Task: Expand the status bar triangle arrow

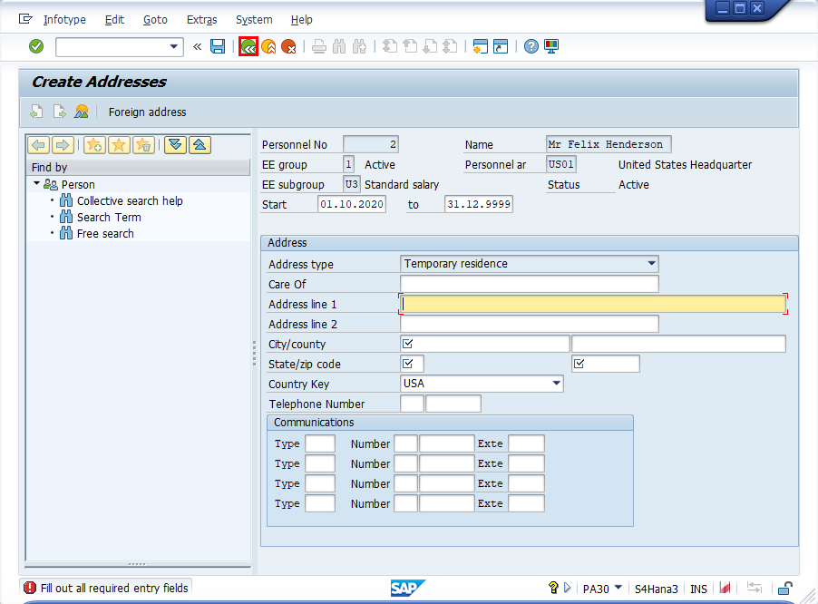Action: click(x=568, y=588)
